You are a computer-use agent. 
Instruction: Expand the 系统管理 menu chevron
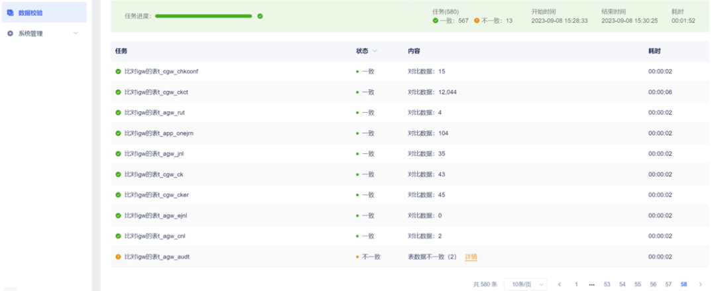(x=76, y=33)
